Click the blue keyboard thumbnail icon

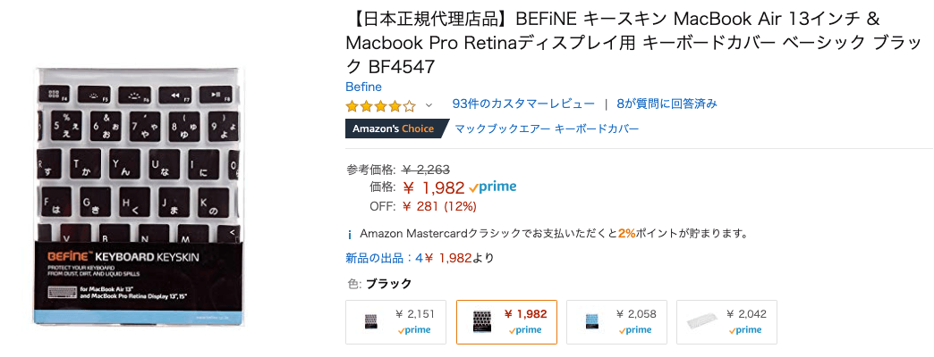(592, 322)
